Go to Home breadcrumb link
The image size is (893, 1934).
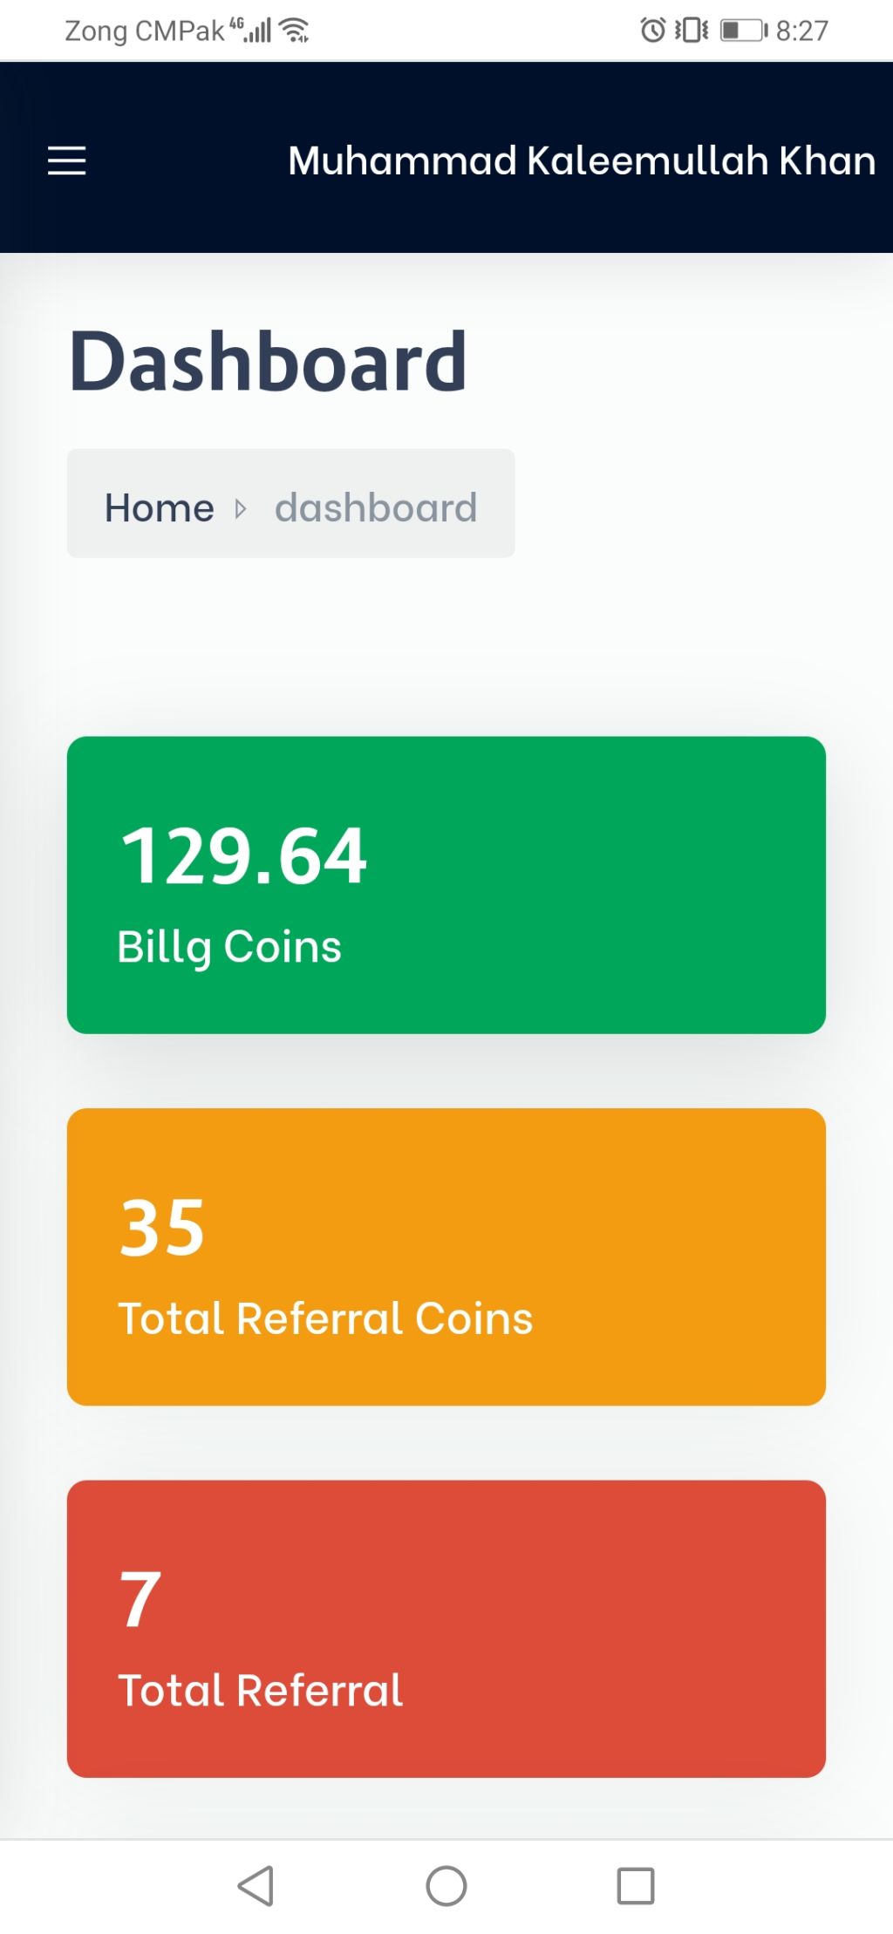point(160,507)
